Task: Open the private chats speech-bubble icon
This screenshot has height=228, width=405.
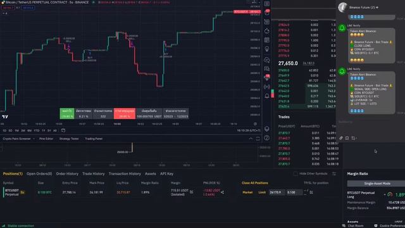Action: pos(267,68)
